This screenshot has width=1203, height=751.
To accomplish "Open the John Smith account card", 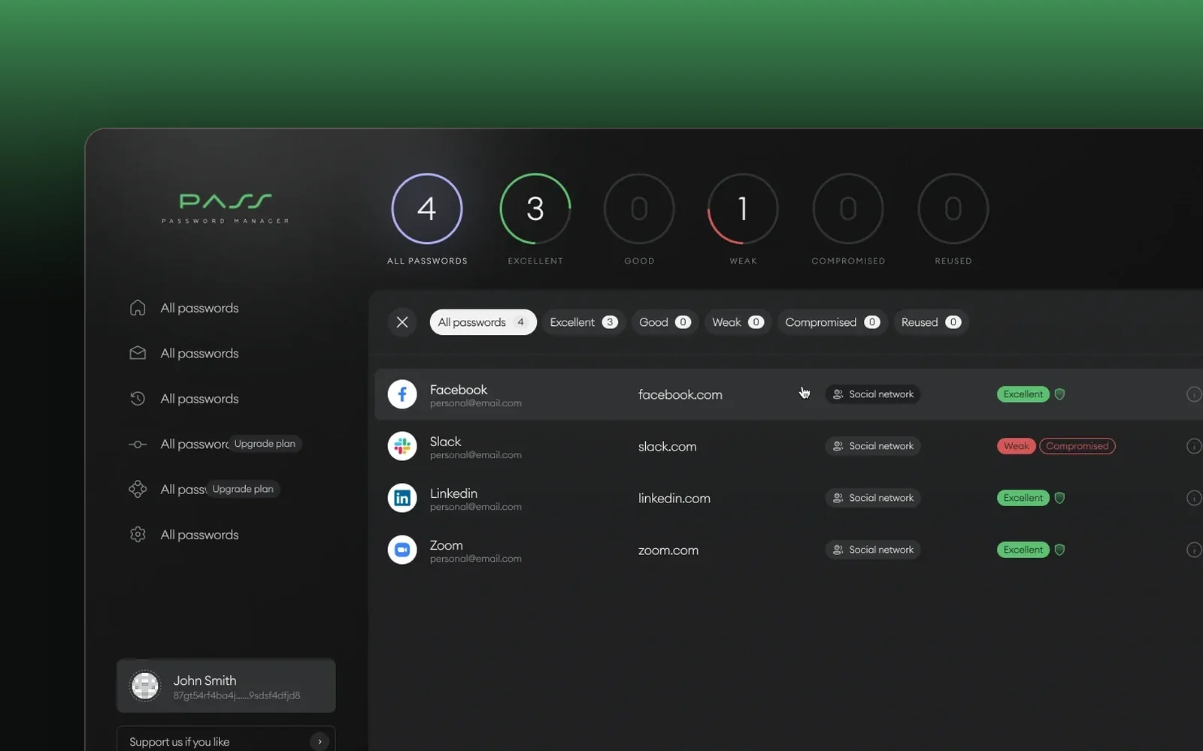I will [x=226, y=686].
